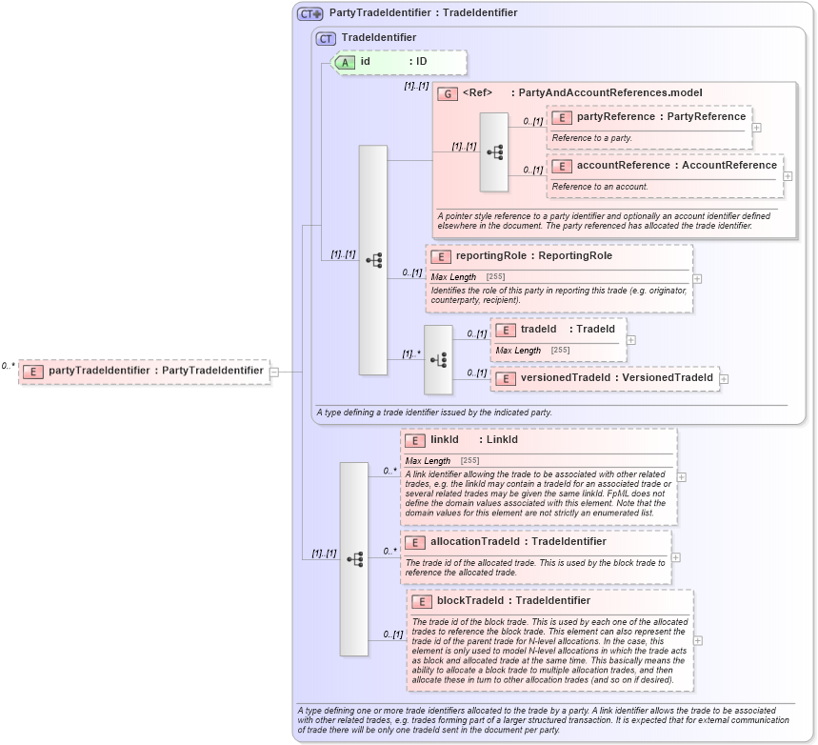Click the Max Length [255] under tradeId

click(532, 351)
